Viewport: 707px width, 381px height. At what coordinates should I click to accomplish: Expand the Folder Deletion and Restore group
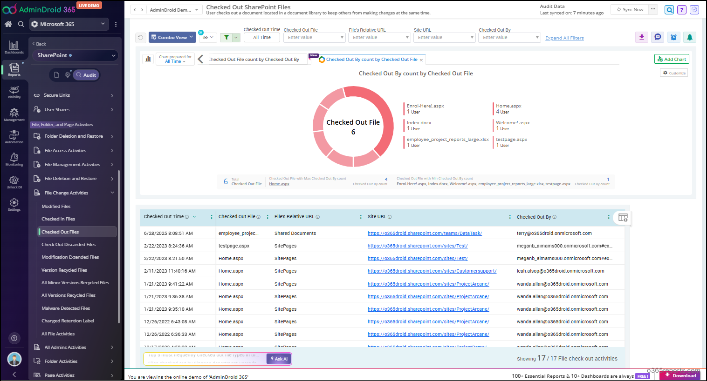74,136
